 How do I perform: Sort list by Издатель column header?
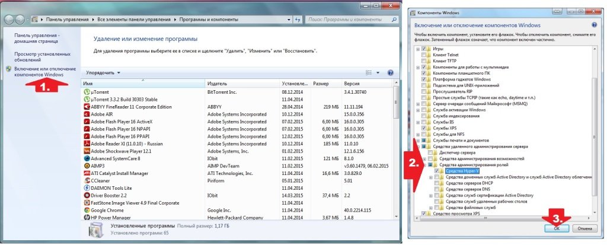(x=242, y=83)
